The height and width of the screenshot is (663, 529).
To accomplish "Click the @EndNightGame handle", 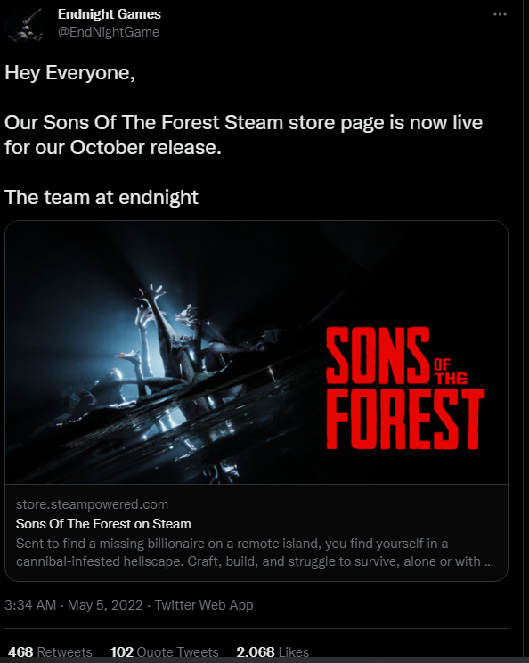I will pyautogui.click(x=108, y=32).
